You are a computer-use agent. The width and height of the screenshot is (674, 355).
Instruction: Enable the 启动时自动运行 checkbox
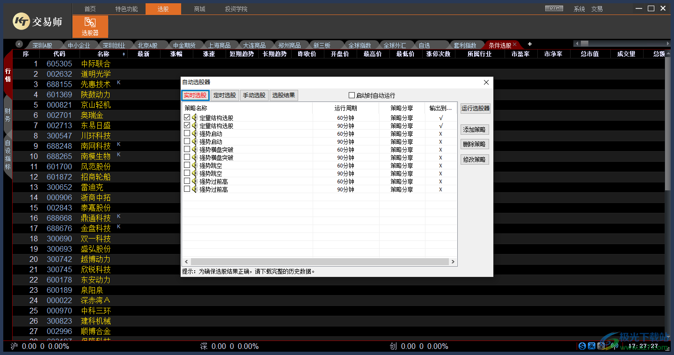click(x=352, y=95)
